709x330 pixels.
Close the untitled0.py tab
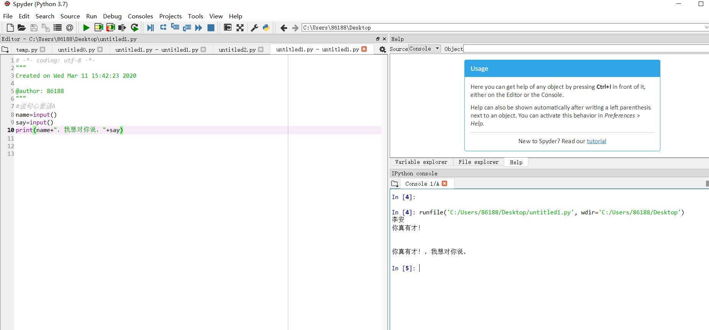100,49
